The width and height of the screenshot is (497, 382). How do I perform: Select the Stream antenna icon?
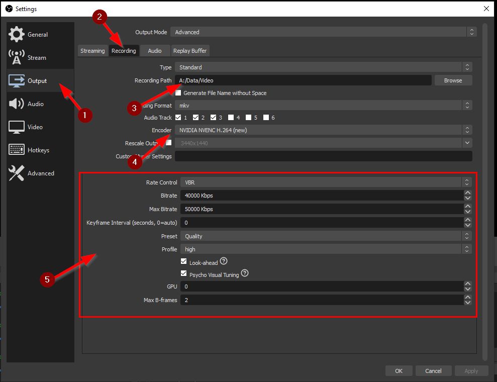pyautogui.click(x=17, y=58)
